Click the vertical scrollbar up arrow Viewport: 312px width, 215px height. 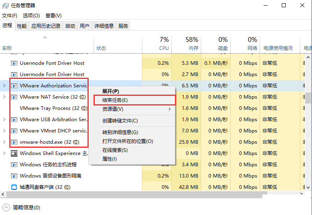pyautogui.click(x=308, y=57)
